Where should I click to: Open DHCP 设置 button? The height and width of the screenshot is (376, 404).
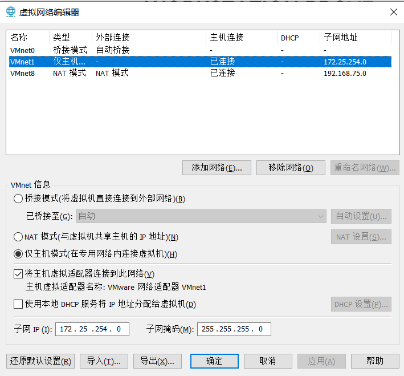coord(361,304)
